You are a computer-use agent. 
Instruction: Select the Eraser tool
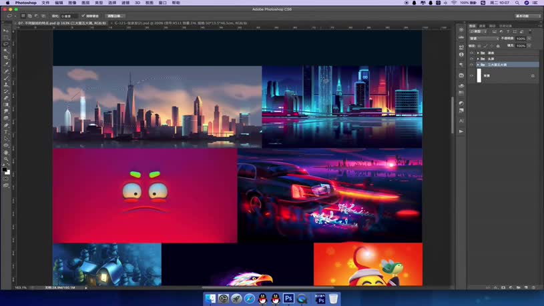(6, 98)
